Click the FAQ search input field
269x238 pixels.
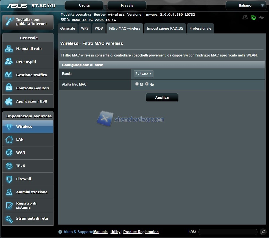pyautogui.click(x=228, y=232)
